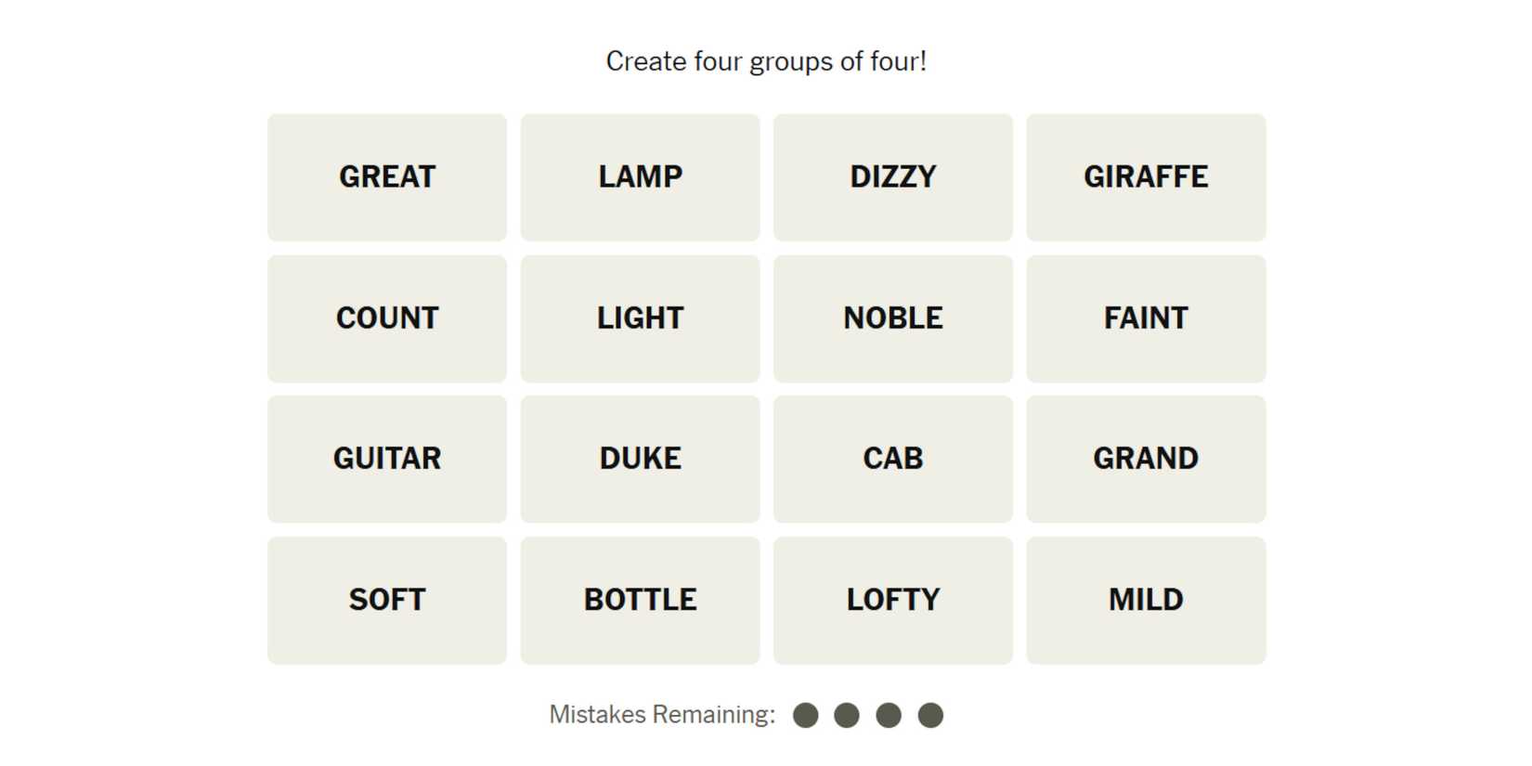
Task: Tap the NOBLE word tile
Action: pyautogui.click(x=892, y=318)
